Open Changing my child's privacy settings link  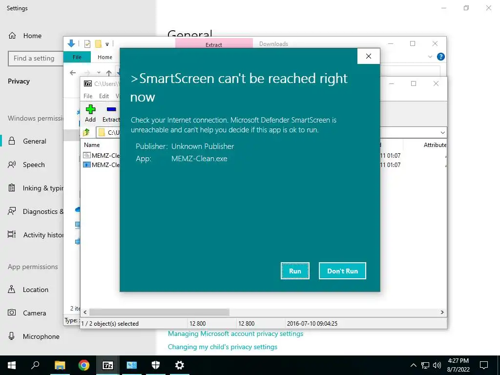click(x=222, y=347)
